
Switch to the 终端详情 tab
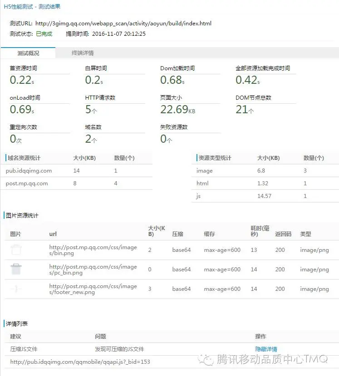(x=83, y=53)
